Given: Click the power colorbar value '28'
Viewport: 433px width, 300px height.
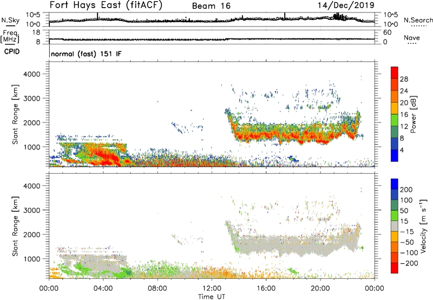Looking at the screenshot, I should tap(404, 79).
